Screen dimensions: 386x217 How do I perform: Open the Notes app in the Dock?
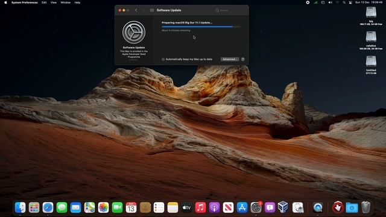[173, 207]
